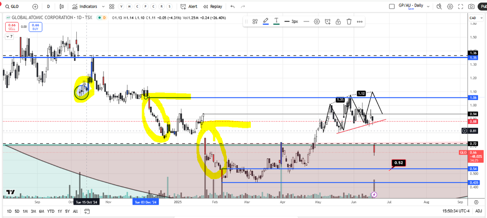Select the 1M time range
The image size is (487, 218).
coord(25,211)
